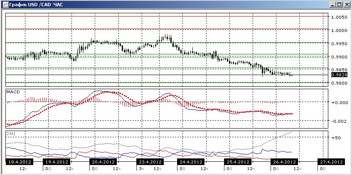Viewport: 352px width, 175px height.
Task: Close the USD/CAD chart window
Action: (x=346, y=5)
